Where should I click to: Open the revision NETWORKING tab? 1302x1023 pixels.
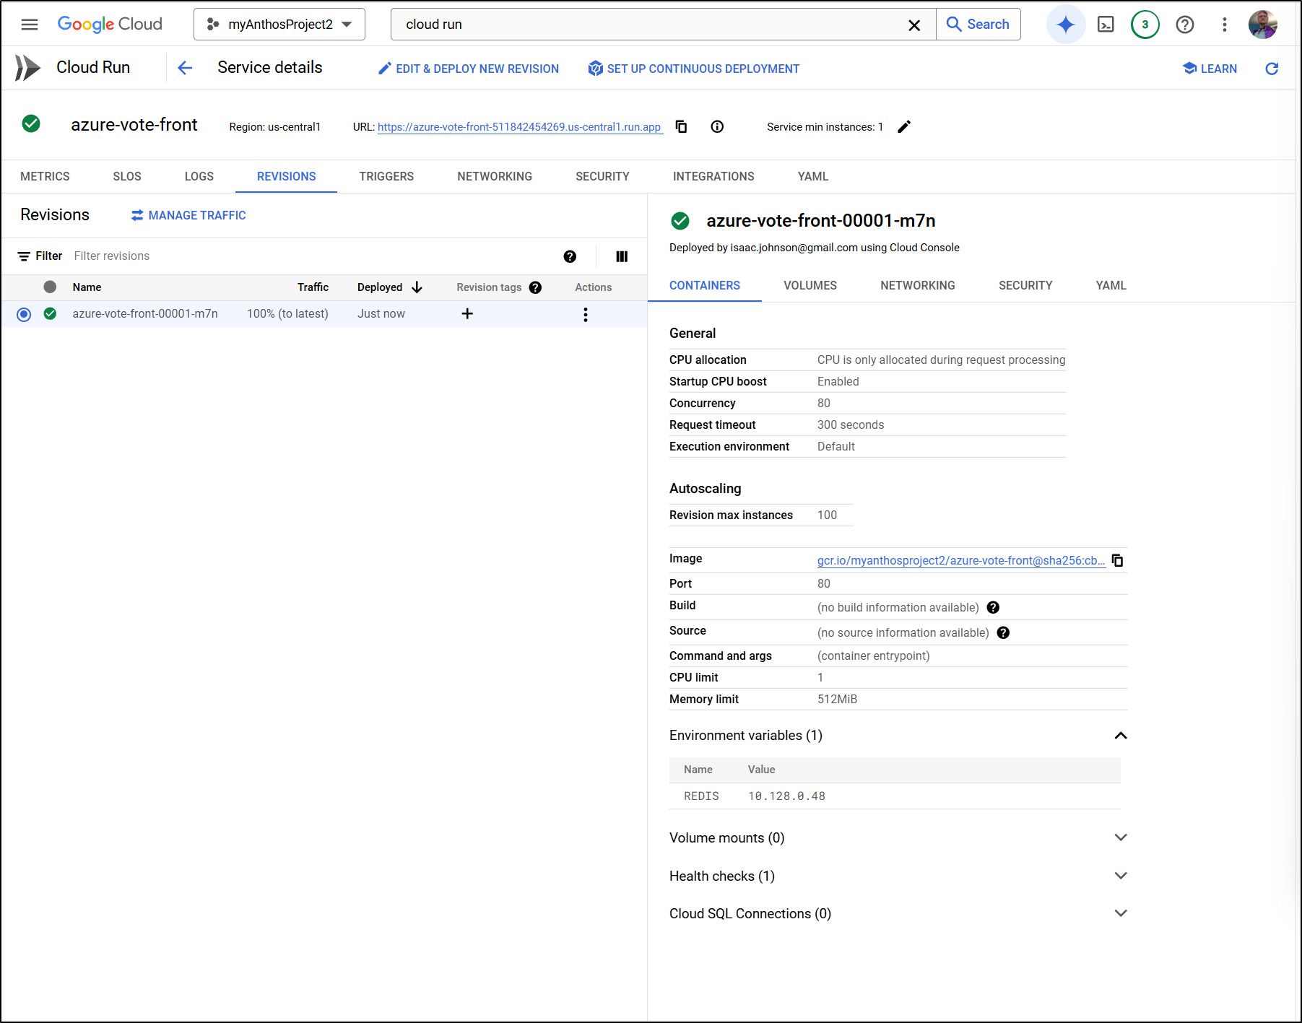[x=918, y=285]
